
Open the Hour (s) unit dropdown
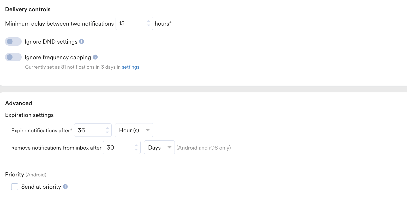click(134, 130)
